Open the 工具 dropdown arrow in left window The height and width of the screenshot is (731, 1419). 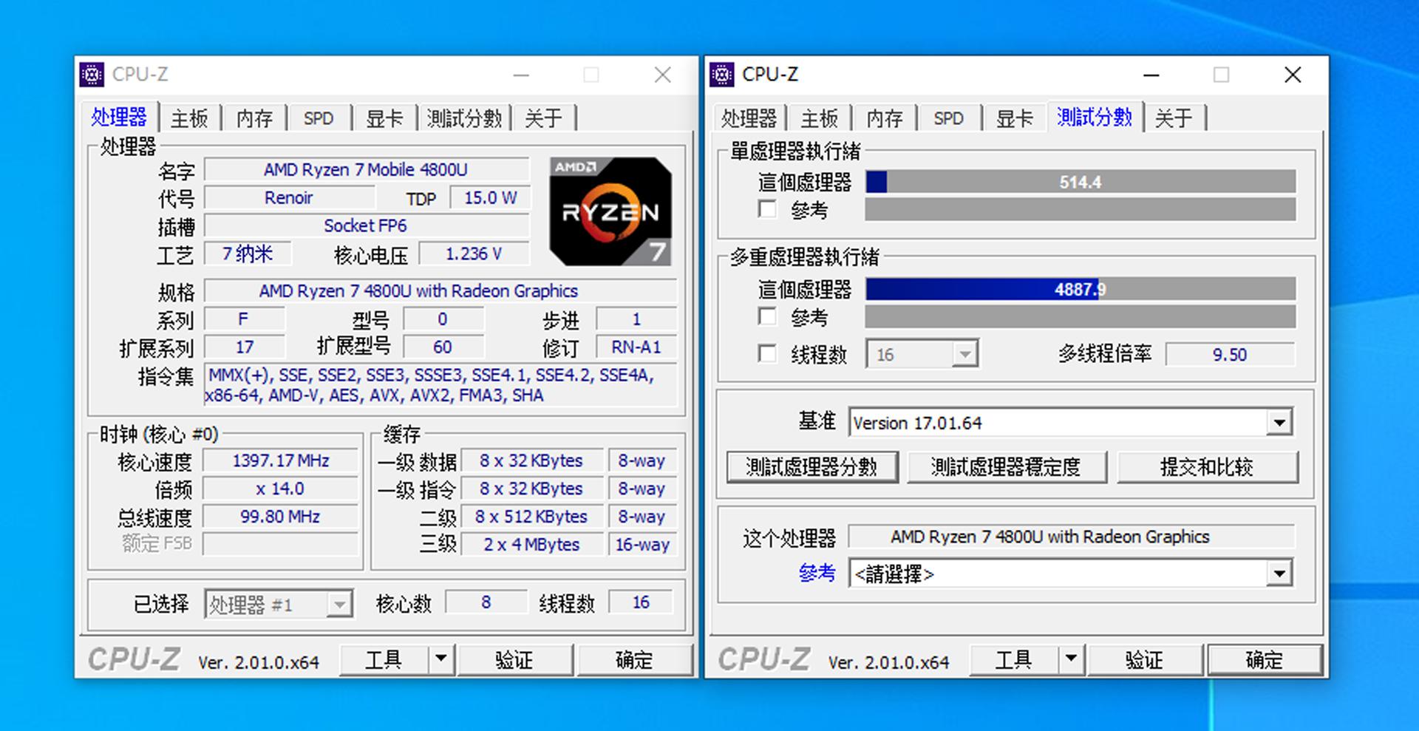[x=441, y=659]
